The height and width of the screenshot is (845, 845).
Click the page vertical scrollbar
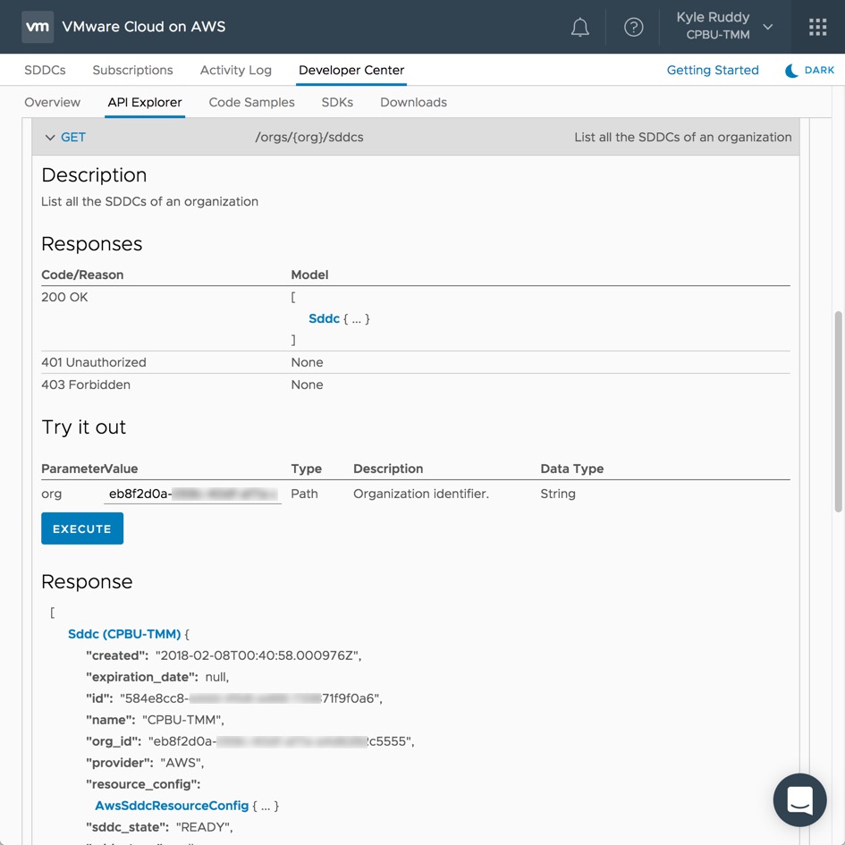tap(838, 411)
